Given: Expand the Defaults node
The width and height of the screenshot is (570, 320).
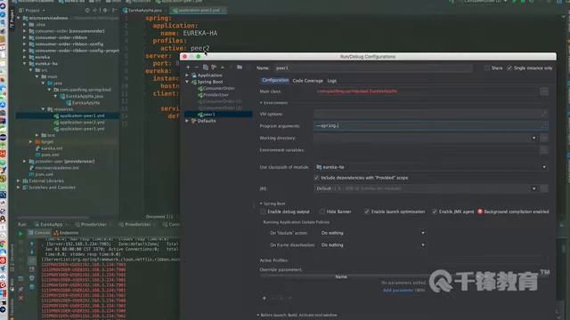Looking at the screenshot, I should click(x=187, y=121).
